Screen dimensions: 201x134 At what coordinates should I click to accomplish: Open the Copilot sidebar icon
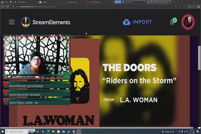click(x=199, y=7)
